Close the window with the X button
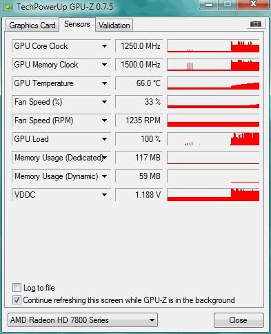271x334 pixels. click(253, 4)
